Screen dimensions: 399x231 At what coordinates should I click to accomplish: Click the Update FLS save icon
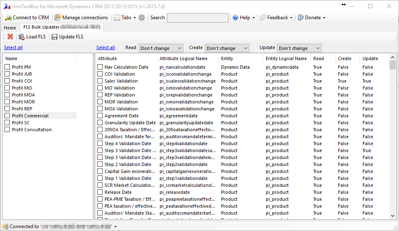tap(55, 37)
